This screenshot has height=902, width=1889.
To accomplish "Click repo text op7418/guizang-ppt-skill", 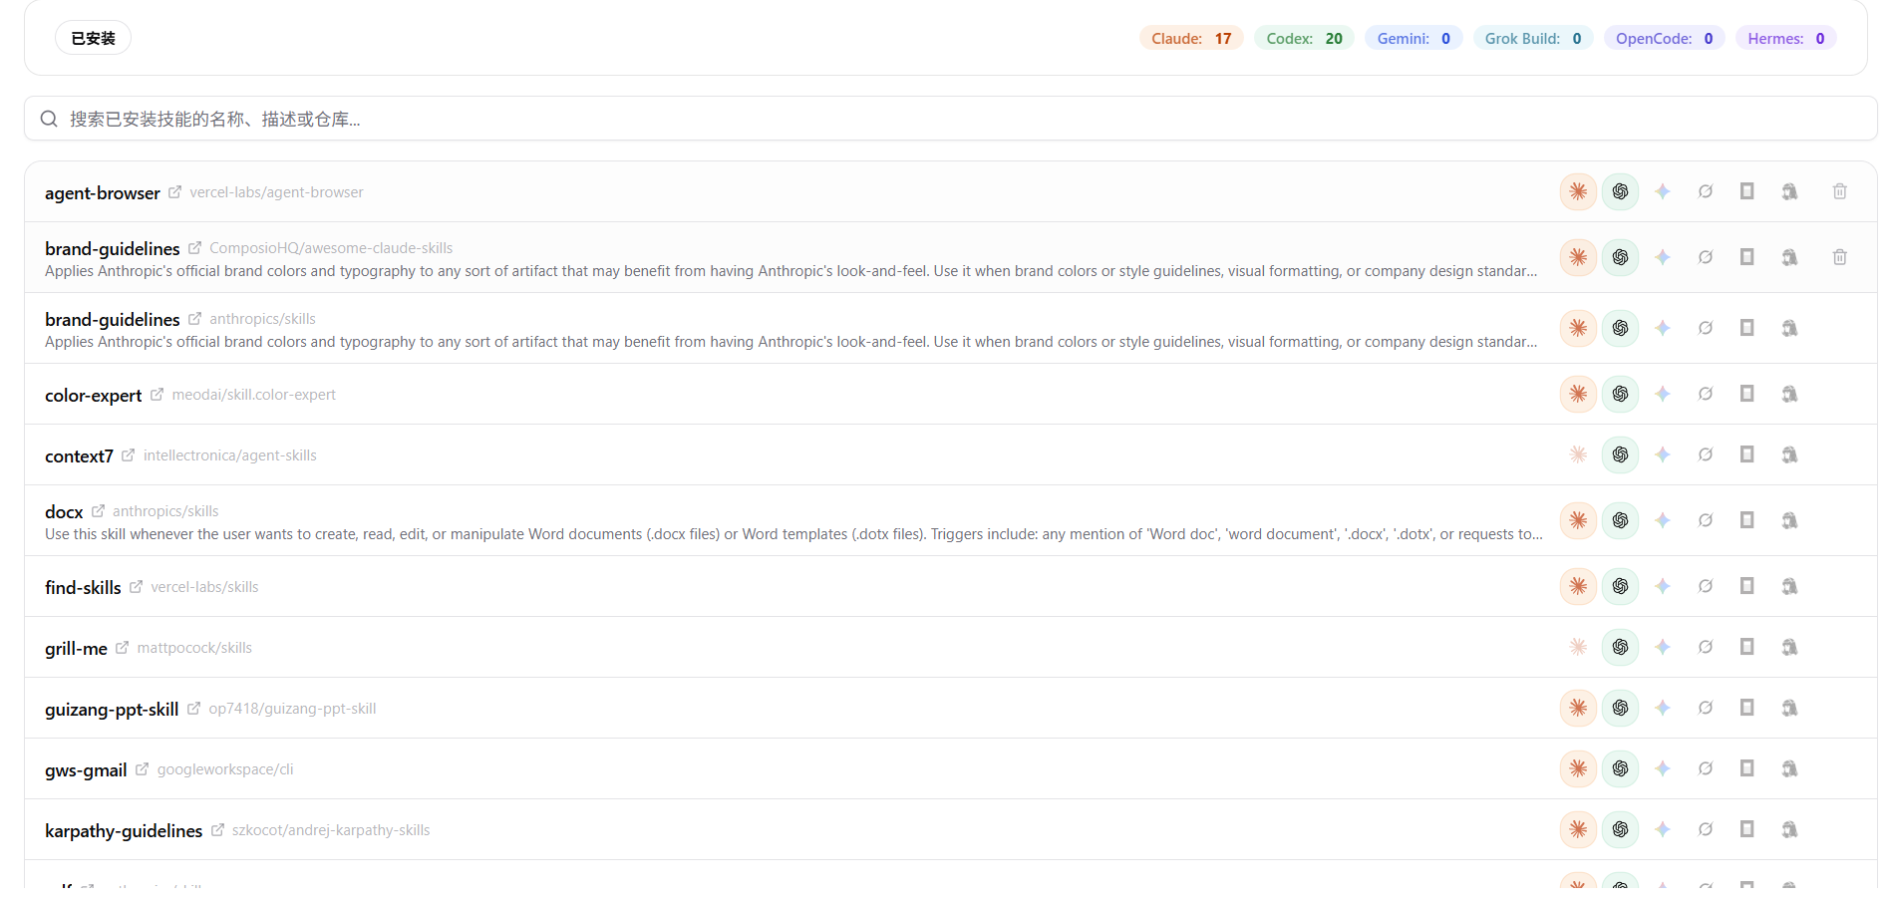I will click(x=292, y=709).
